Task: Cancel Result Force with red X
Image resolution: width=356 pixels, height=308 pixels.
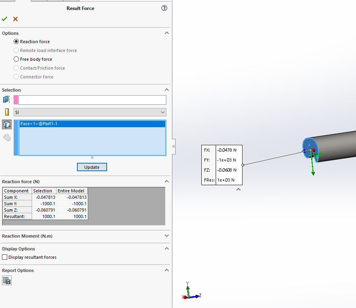Action: point(15,19)
